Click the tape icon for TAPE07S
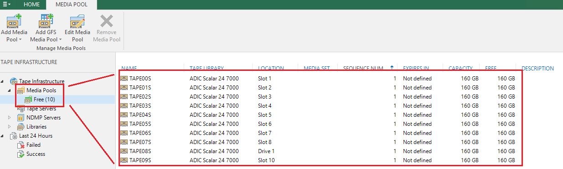Image resolution: width=563 pixels, height=169 pixels. [124, 142]
